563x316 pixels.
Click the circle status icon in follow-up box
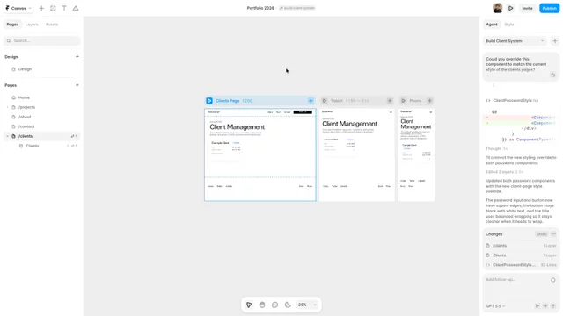(553, 280)
